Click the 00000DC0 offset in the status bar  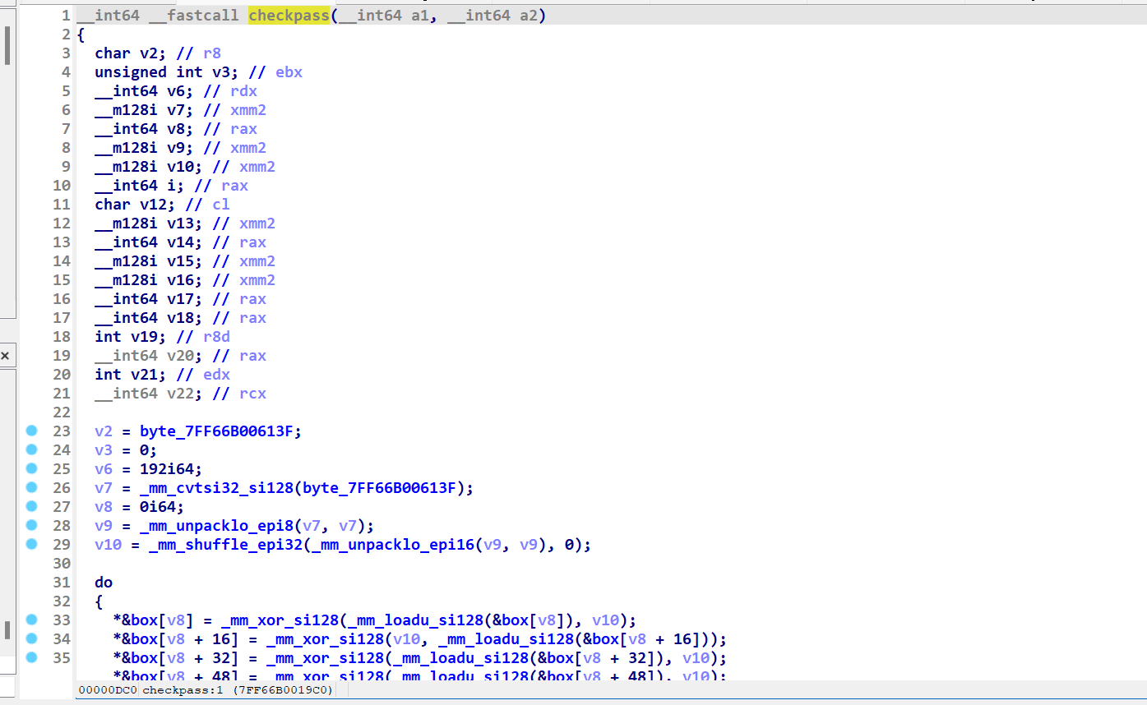pos(107,690)
